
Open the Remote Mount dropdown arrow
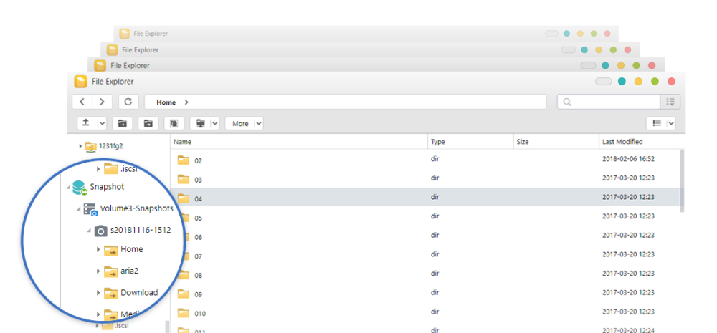(214, 123)
